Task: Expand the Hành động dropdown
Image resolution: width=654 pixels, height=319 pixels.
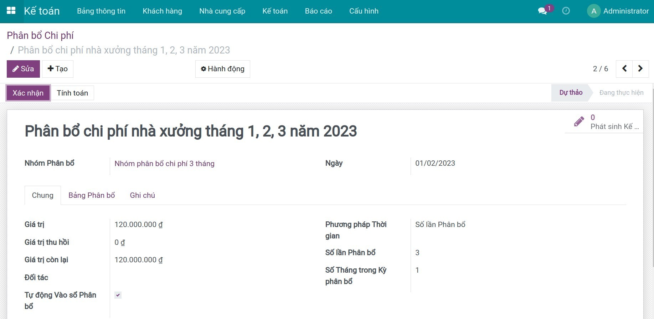Action: tap(222, 69)
